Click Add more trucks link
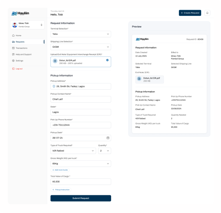 tap(60, 170)
